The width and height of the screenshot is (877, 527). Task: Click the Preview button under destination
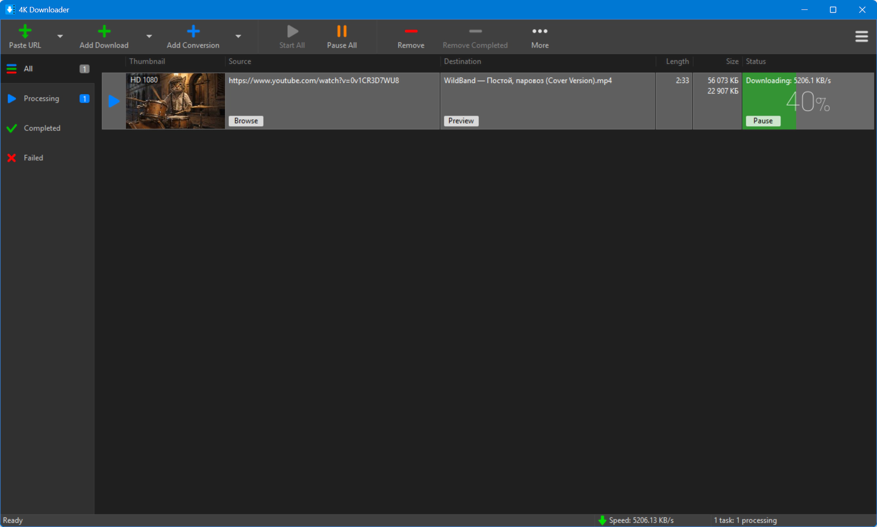pyautogui.click(x=461, y=121)
